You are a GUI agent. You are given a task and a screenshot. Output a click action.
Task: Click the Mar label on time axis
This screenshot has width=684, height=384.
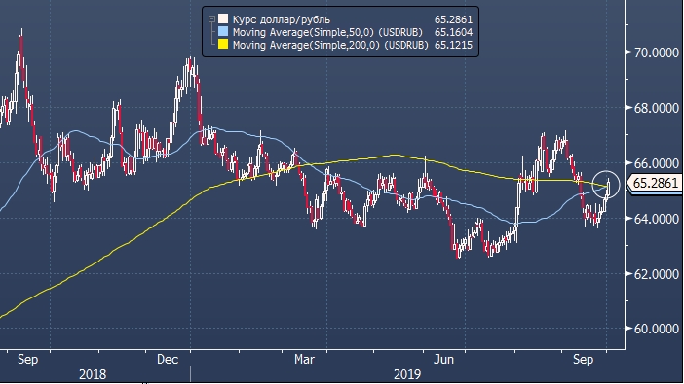click(x=304, y=359)
